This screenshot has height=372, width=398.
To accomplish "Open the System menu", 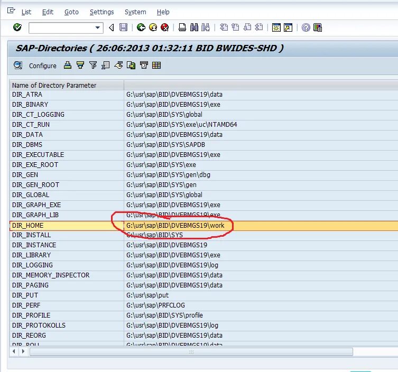I will click(135, 12).
